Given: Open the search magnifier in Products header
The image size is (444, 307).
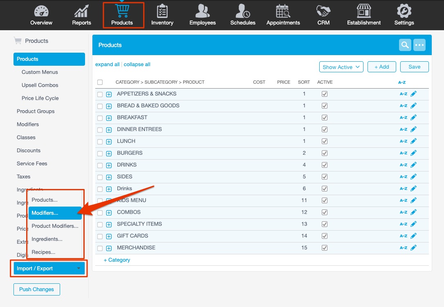Looking at the screenshot, I should [x=405, y=45].
